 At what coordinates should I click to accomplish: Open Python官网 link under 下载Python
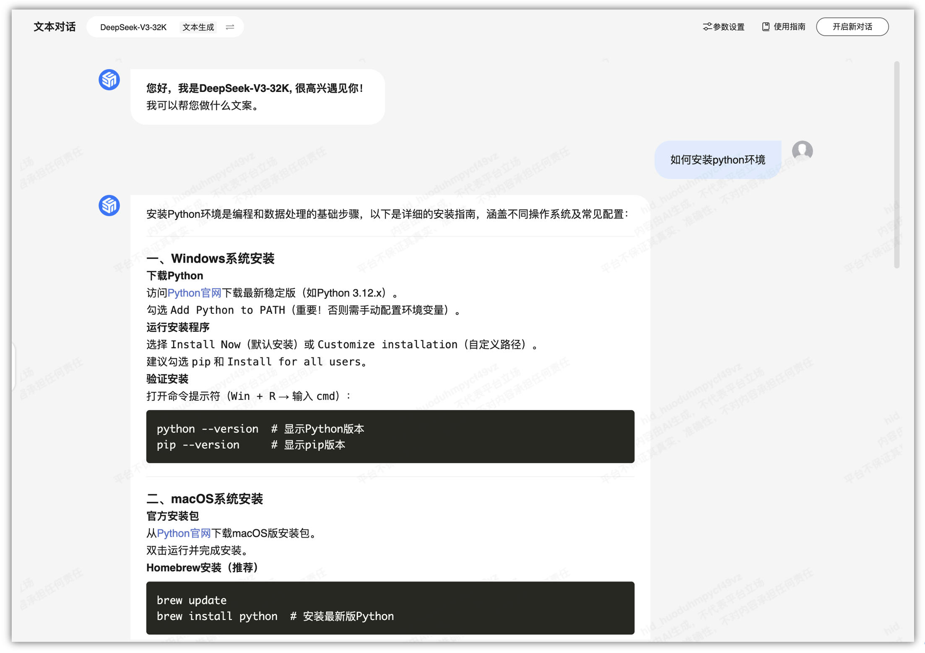pos(194,293)
